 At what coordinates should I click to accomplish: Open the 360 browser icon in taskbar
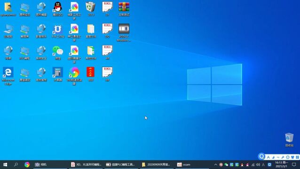pos(27,164)
